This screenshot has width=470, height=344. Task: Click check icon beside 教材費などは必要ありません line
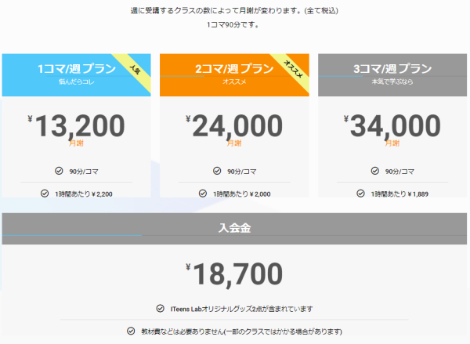(x=131, y=331)
